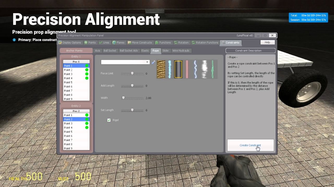This screenshot has height=187, width=334.
Task: Open the rope preset dropdown
Action: pyautogui.click(x=125, y=62)
